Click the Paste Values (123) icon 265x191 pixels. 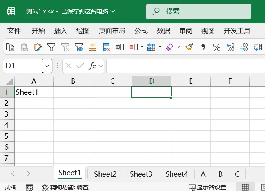(24, 47)
